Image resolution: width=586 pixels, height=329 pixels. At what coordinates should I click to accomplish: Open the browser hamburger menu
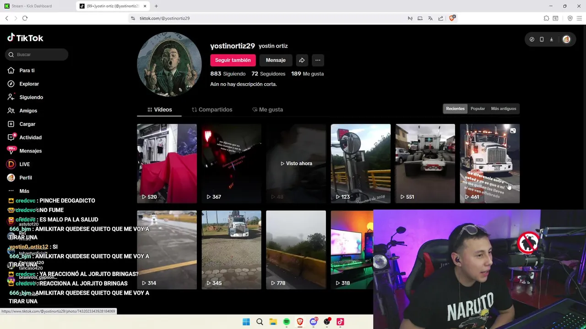(x=580, y=18)
